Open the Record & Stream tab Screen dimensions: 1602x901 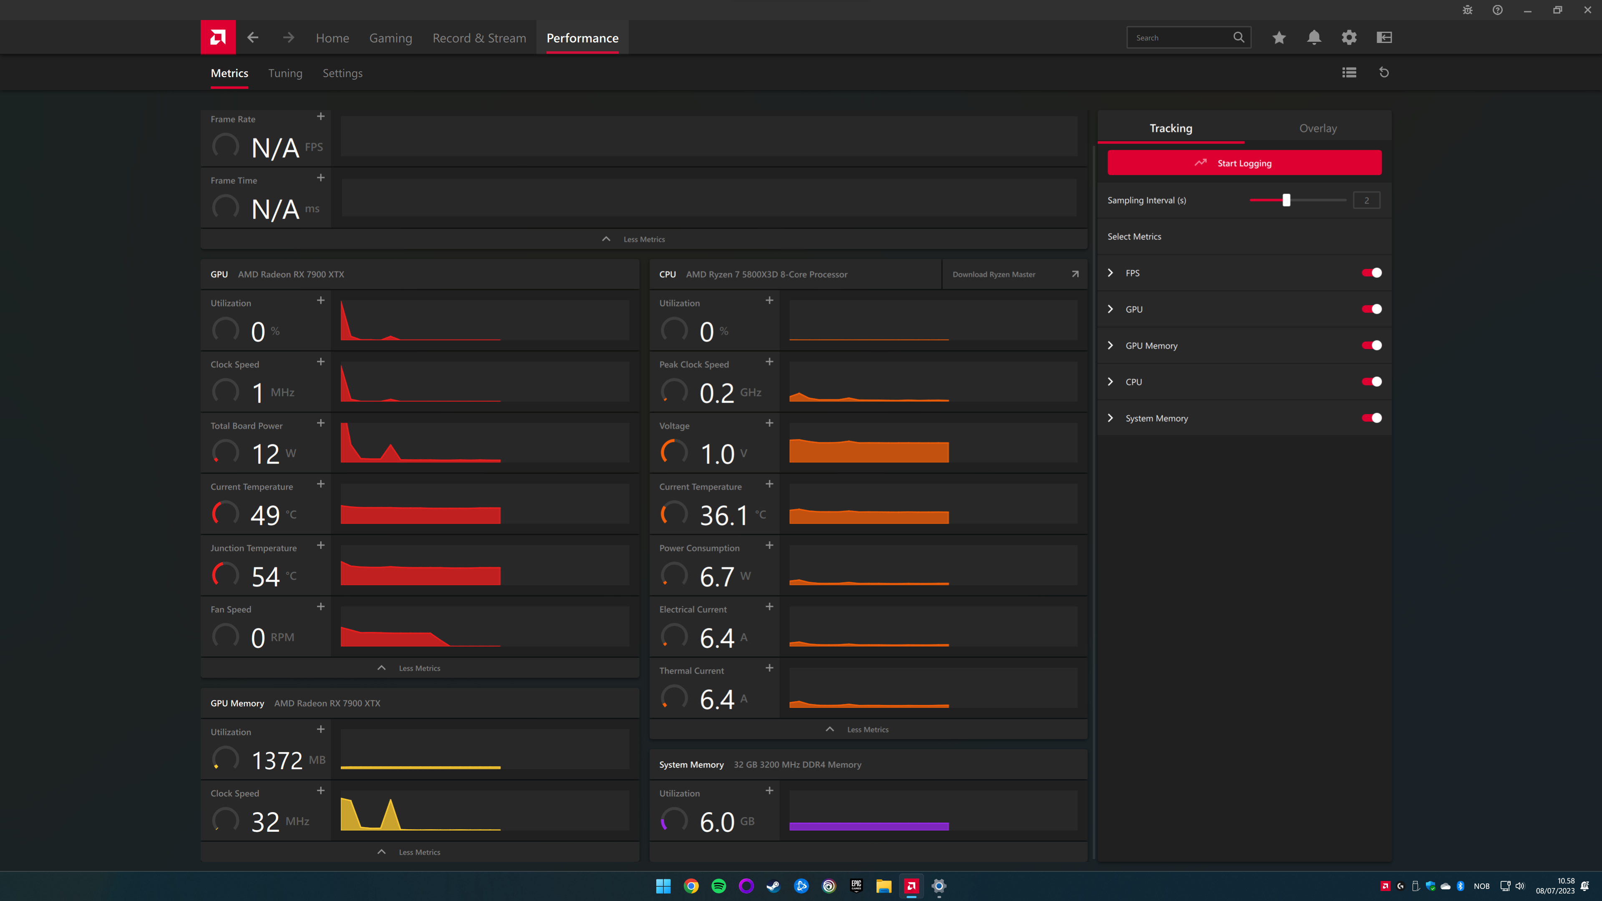(479, 38)
